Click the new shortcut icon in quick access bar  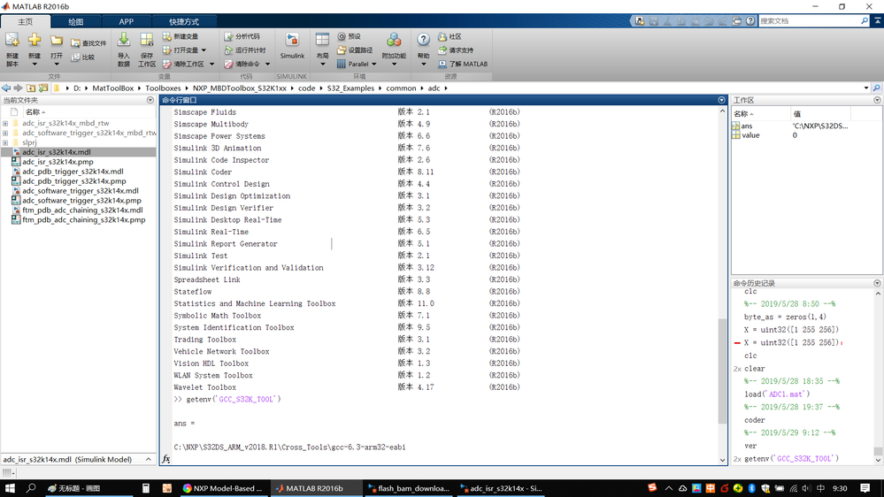tap(639, 21)
